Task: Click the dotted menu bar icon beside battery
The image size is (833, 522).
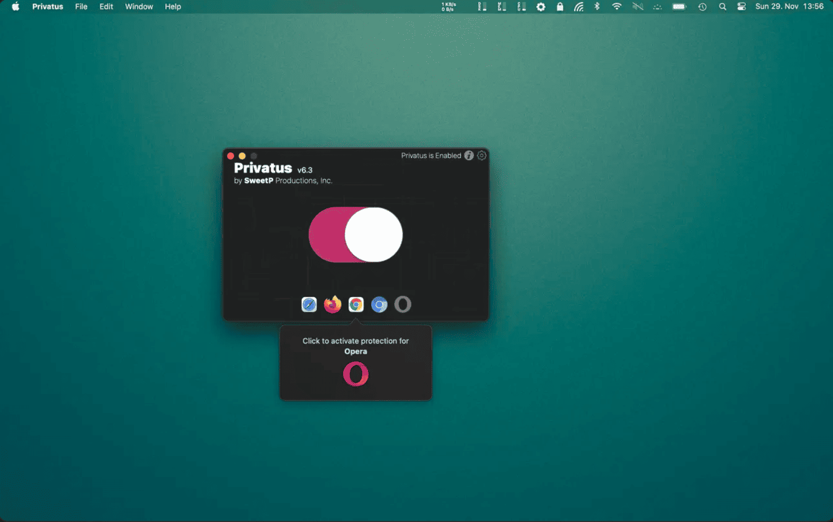Action: point(657,7)
